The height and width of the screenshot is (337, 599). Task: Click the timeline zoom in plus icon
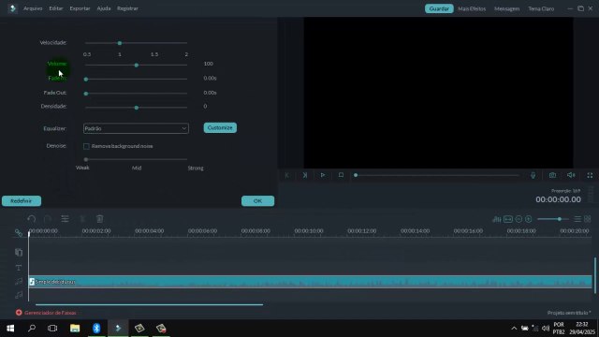click(x=529, y=219)
